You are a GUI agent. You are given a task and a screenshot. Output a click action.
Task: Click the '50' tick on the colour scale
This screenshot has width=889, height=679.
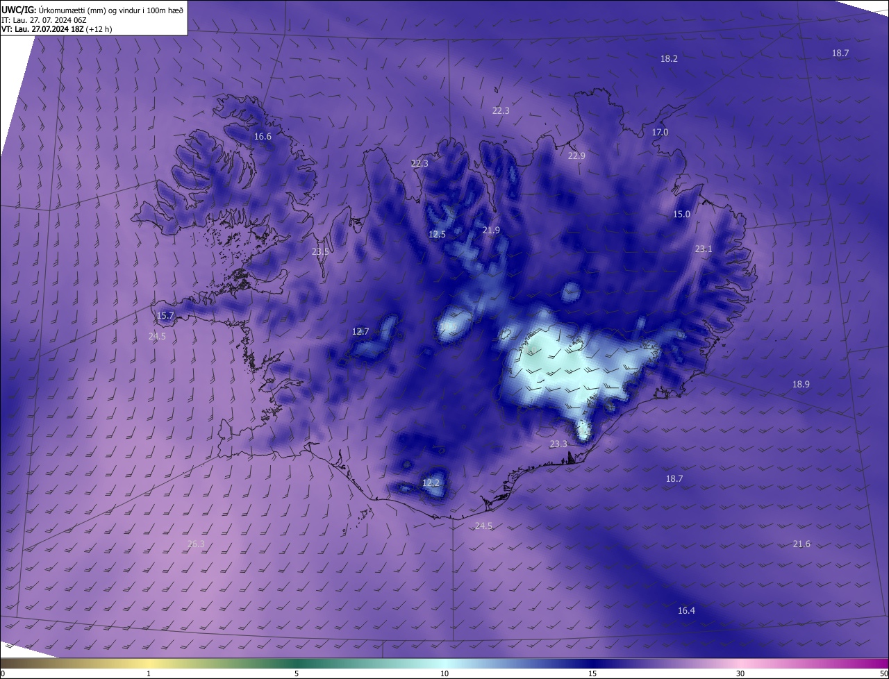click(883, 673)
